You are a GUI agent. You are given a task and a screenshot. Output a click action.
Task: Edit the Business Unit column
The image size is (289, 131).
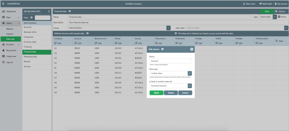[x=98, y=43]
